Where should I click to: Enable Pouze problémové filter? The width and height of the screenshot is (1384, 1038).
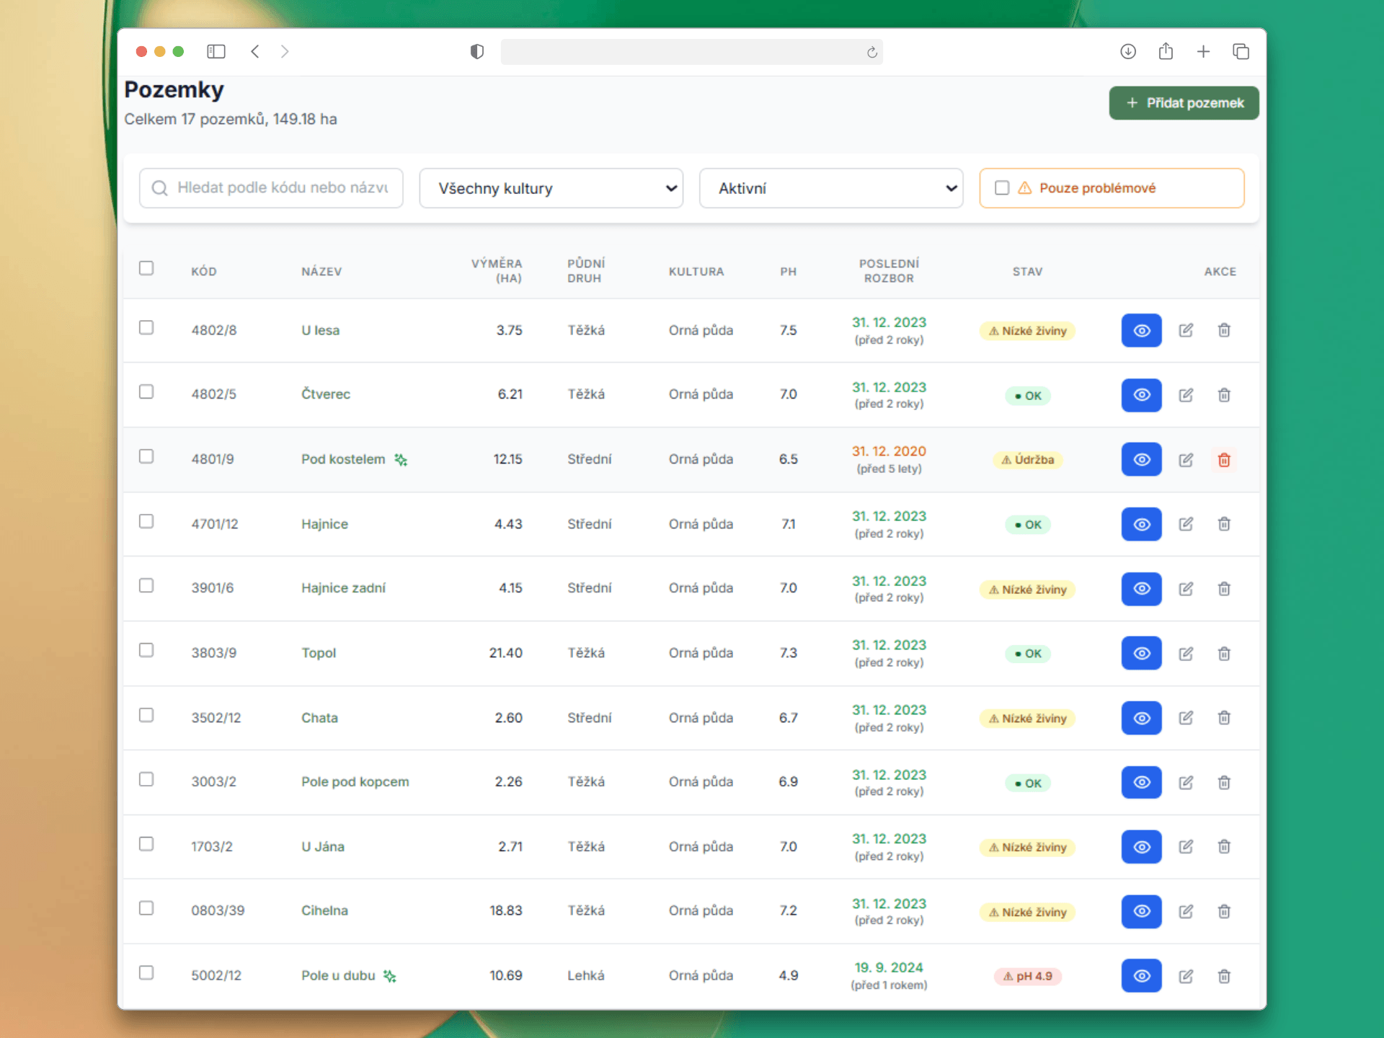(1002, 188)
